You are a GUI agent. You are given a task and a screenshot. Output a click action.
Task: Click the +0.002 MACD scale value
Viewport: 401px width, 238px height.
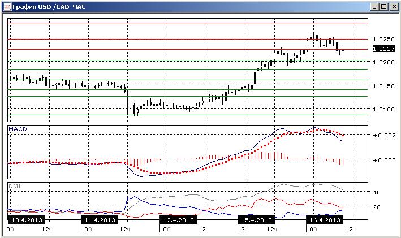tap(384, 135)
